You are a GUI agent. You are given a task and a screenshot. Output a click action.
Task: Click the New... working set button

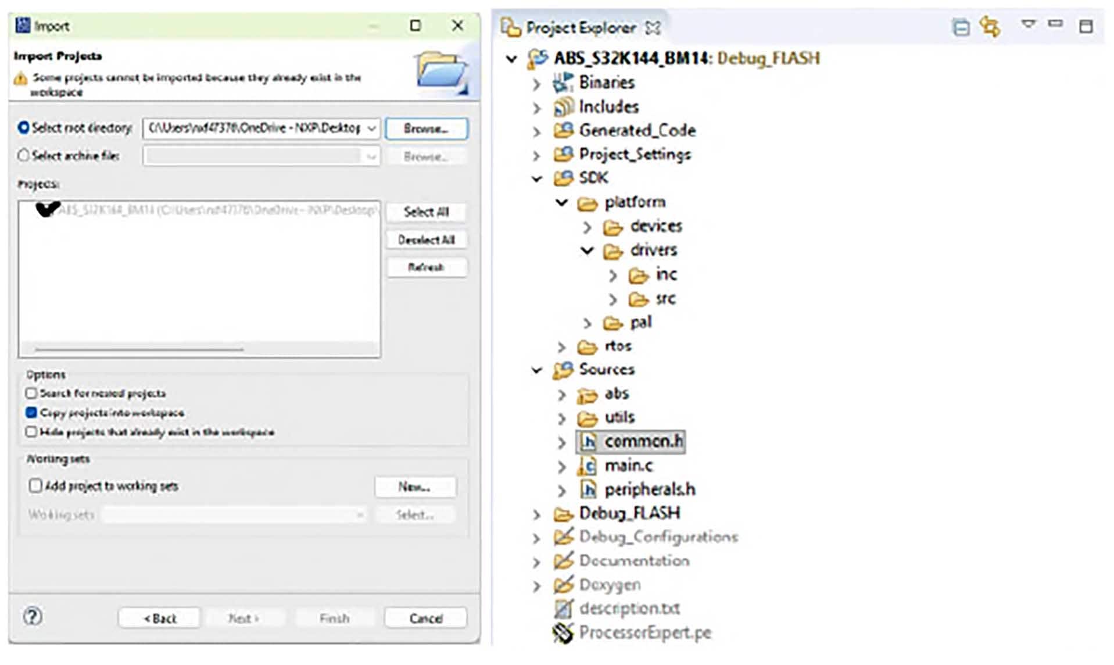pyautogui.click(x=415, y=487)
